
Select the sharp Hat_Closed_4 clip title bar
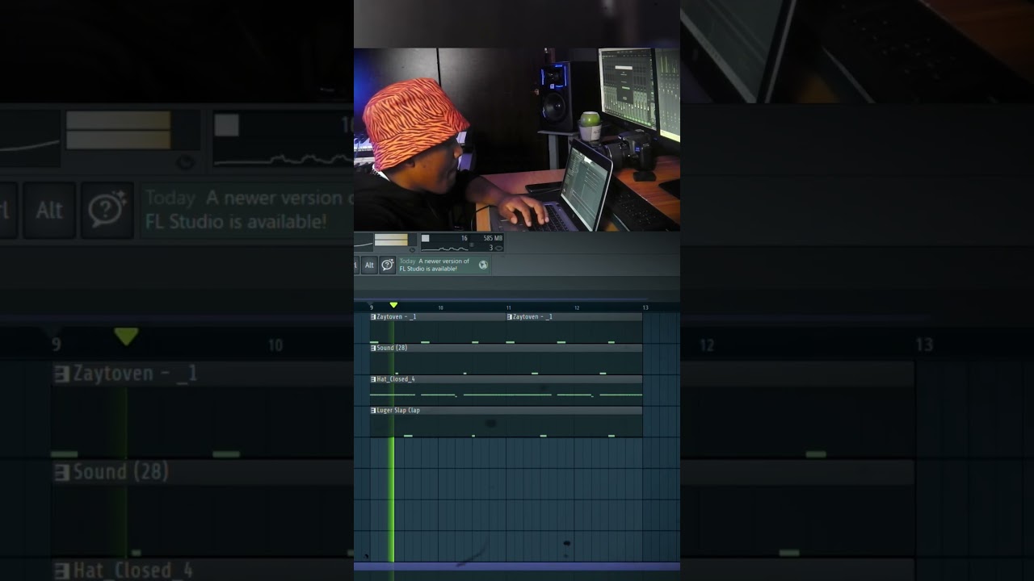[506, 379]
